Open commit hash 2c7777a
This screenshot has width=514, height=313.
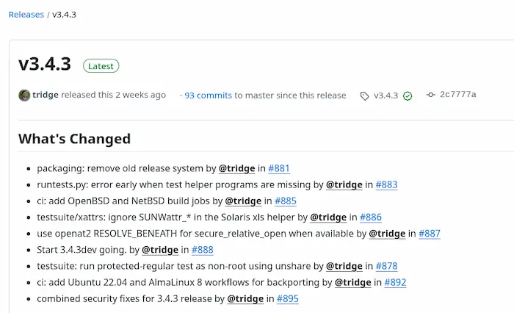[458, 95]
